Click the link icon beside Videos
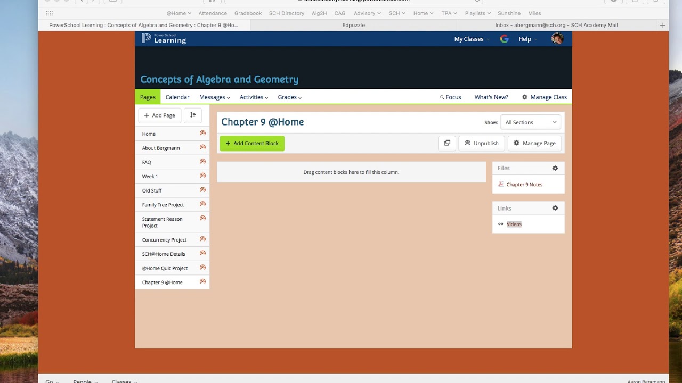This screenshot has height=383, width=682. pos(501,224)
